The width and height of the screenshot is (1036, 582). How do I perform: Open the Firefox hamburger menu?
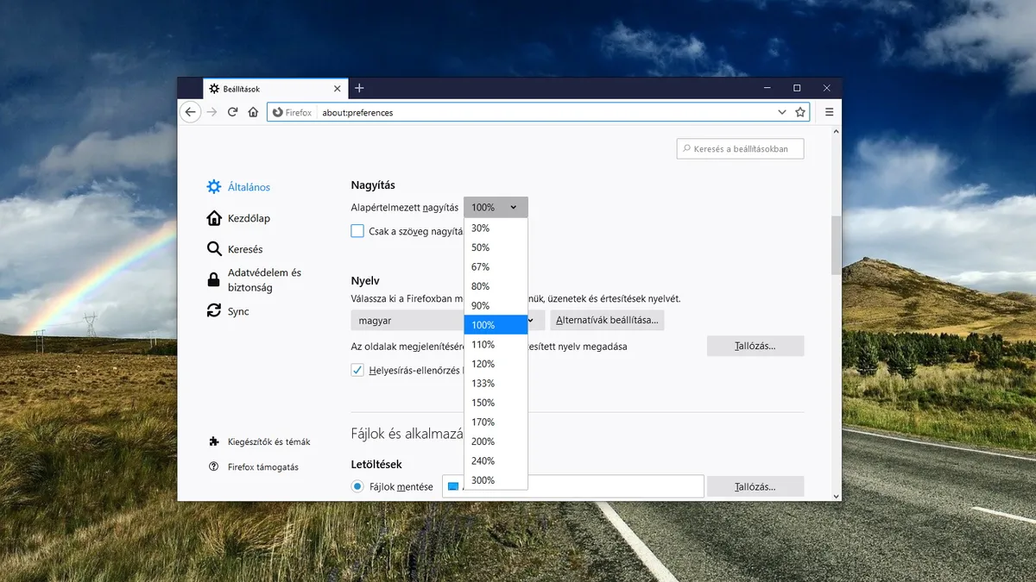coord(829,112)
